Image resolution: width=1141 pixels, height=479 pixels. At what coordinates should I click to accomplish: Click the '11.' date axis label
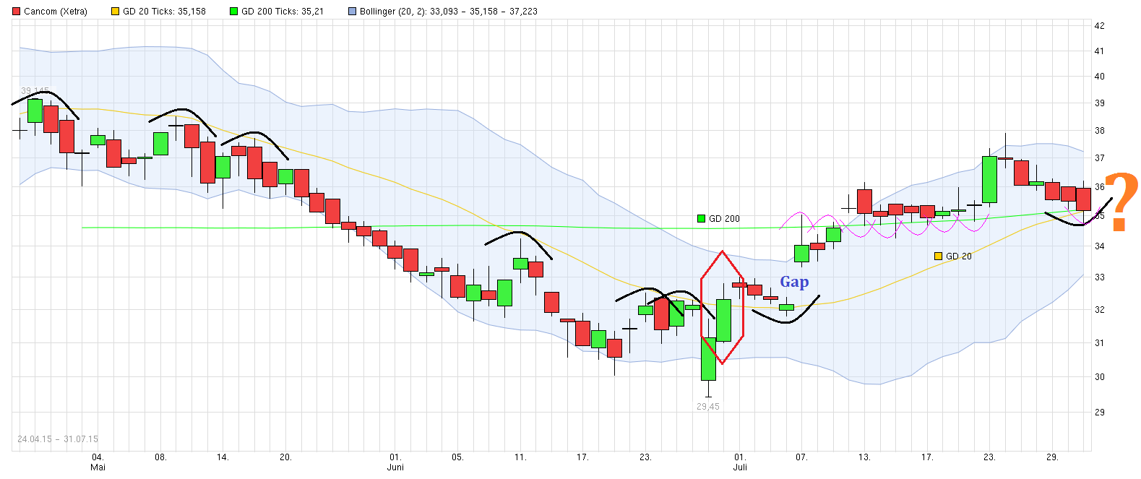pyautogui.click(x=520, y=457)
